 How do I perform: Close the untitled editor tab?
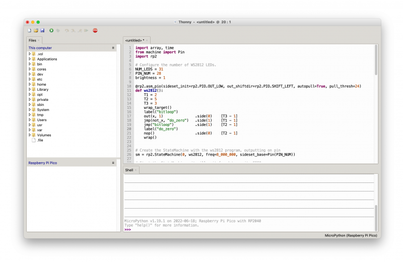coord(147,40)
